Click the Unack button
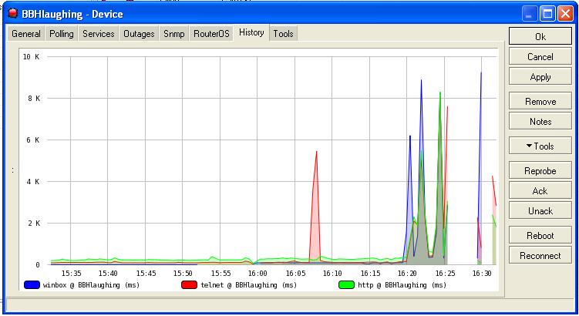The height and width of the screenshot is (316, 579). point(540,210)
